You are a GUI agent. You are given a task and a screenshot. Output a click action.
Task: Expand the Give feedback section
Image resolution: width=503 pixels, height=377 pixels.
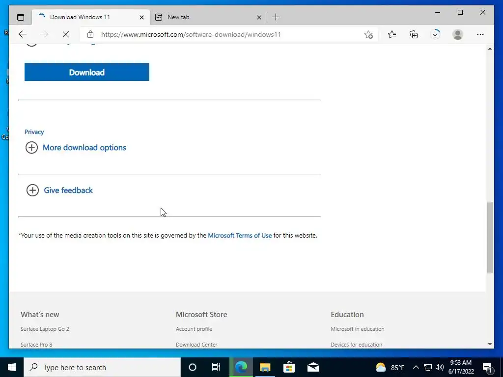tap(59, 190)
